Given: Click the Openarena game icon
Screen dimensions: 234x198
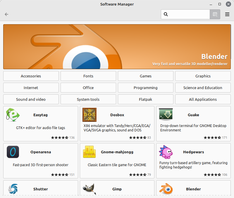Looking at the screenshot, I should click(x=13, y=152).
